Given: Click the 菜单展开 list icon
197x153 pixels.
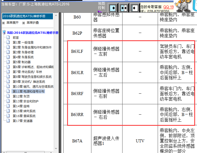Looking at the screenshot, I should (3, 23).
